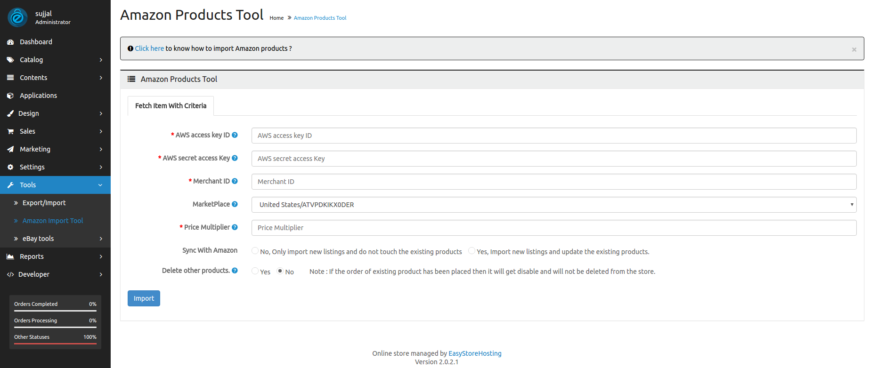Click the list icon in Amazon Products Tool header
The width and height of the screenshot is (870, 368).
coord(131,79)
